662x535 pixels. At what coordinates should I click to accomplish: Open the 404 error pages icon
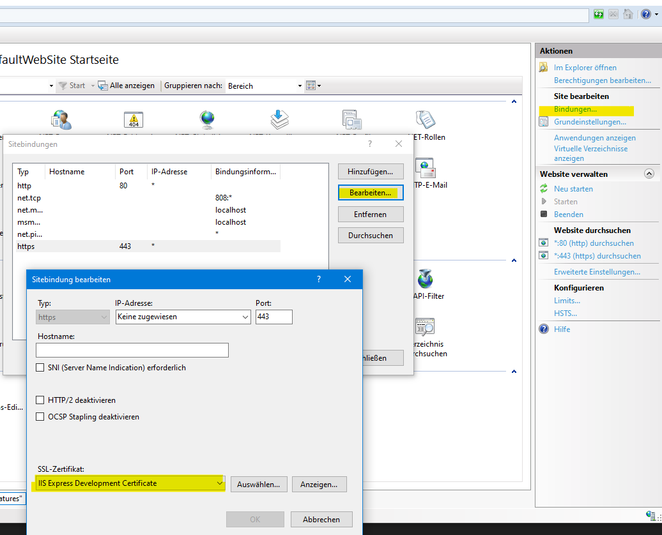point(134,119)
